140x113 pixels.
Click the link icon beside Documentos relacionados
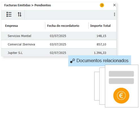[x=72, y=61]
